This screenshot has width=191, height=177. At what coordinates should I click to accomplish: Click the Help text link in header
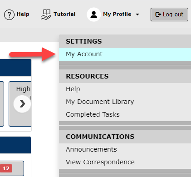point(23,14)
